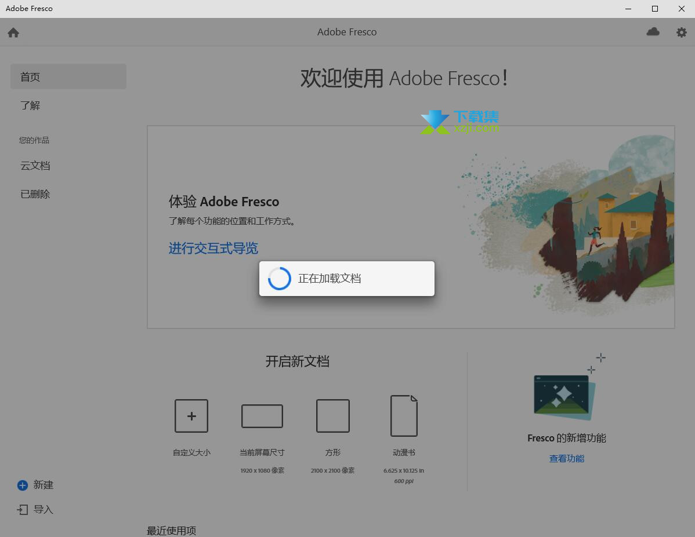Maximize the Adobe Fresco window

tap(654, 9)
